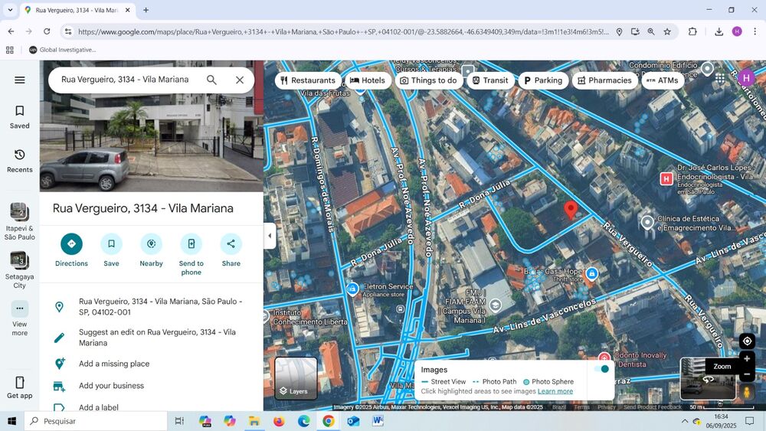The image size is (766, 431).
Task: Open Chrome three-dot menu
Action: (x=755, y=31)
